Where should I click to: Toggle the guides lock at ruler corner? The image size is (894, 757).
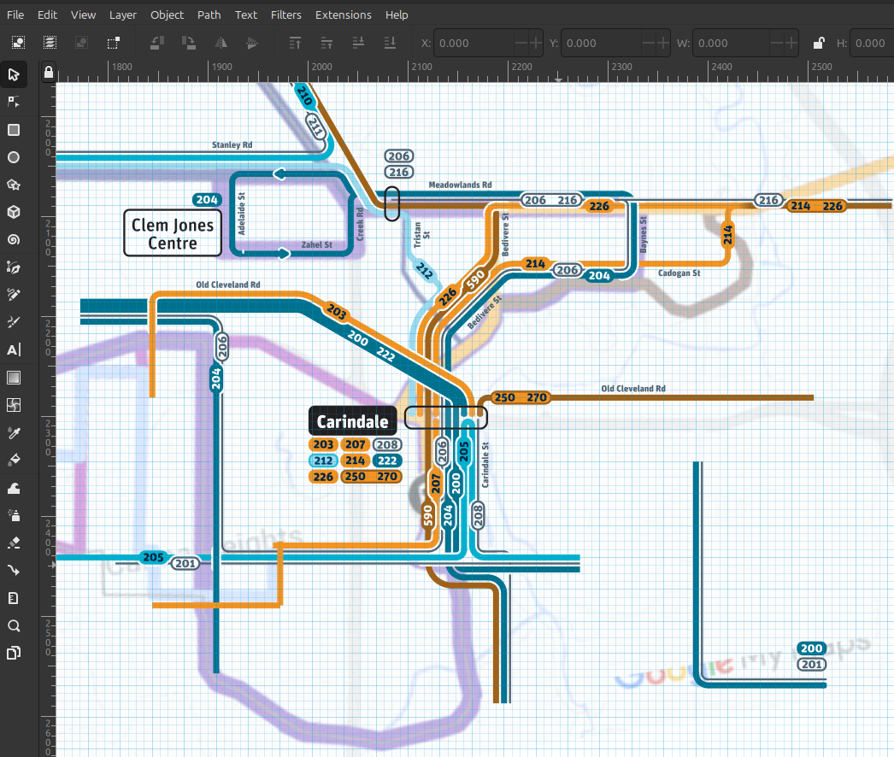point(49,72)
